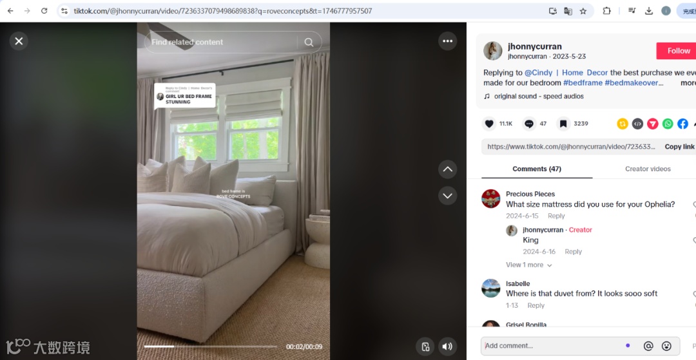The width and height of the screenshot is (696, 360).
Task: Select the Comments (47) tab
Action: (x=537, y=169)
